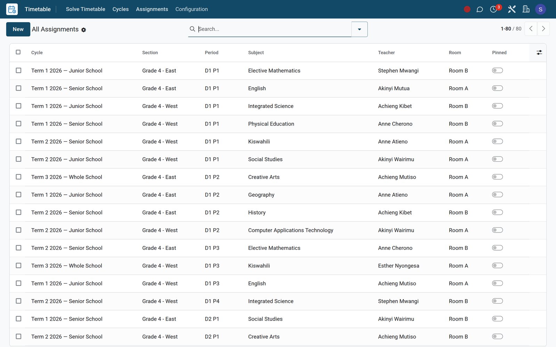Click the 1-80 pager range
The height and width of the screenshot is (347, 556).
click(506, 29)
